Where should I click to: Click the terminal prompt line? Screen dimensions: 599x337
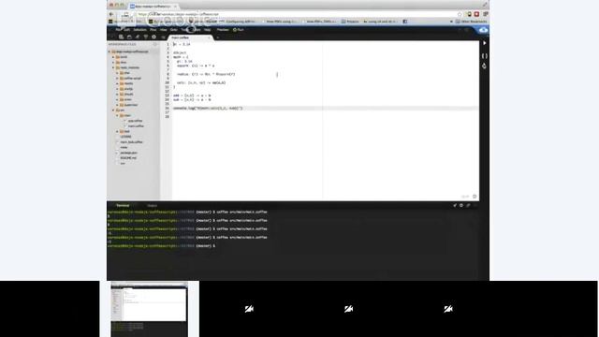pos(160,246)
